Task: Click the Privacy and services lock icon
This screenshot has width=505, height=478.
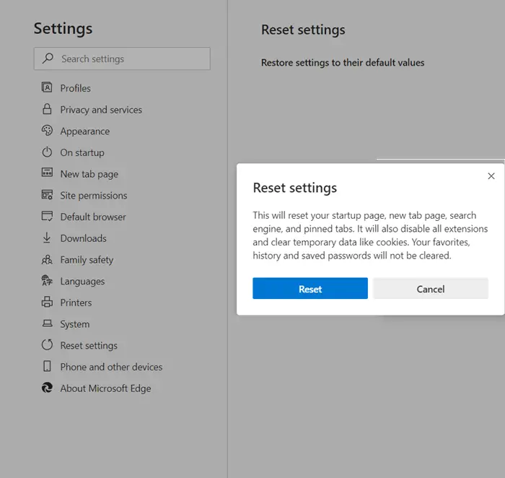Action: (x=47, y=110)
